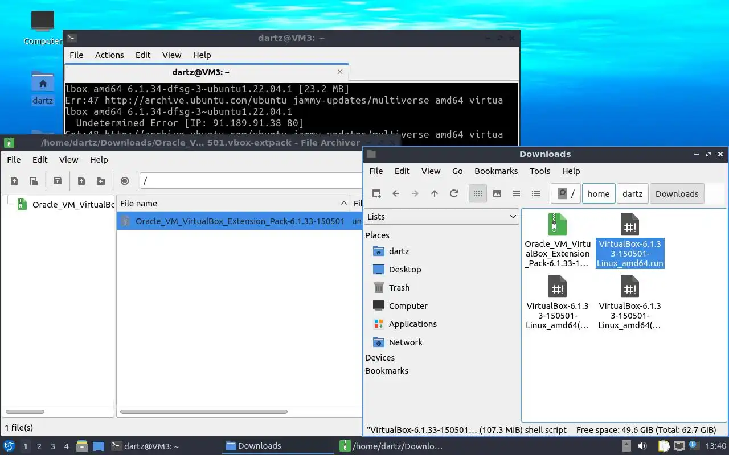The height and width of the screenshot is (455, 729).
Task: Open File Archiver's Edit menu
Action: point(40,160)
